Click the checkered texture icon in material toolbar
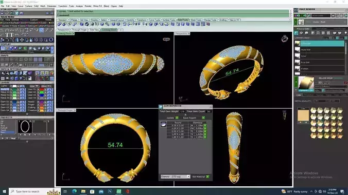 point(328,33)
